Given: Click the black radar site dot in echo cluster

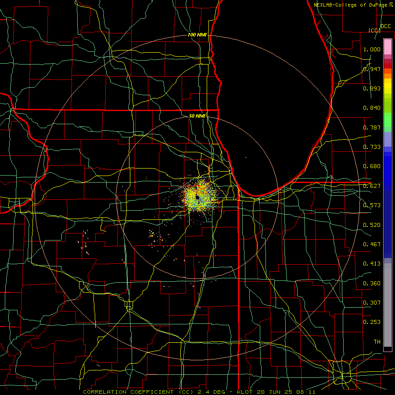Looking at the screenshot, I should pyautogui.click(x=197, y=197).
